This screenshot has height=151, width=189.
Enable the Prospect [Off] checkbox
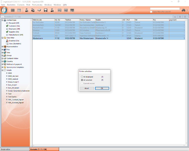tap(7, 23)
